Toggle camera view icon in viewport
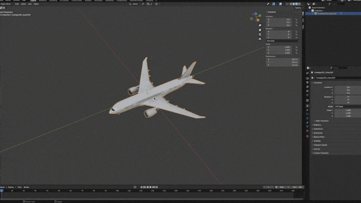This screenshot has width=361, height=203. point(260,34)
